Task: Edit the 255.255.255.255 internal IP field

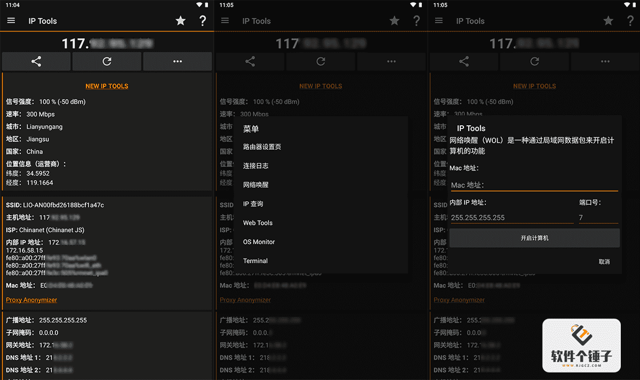Action: 511,217
